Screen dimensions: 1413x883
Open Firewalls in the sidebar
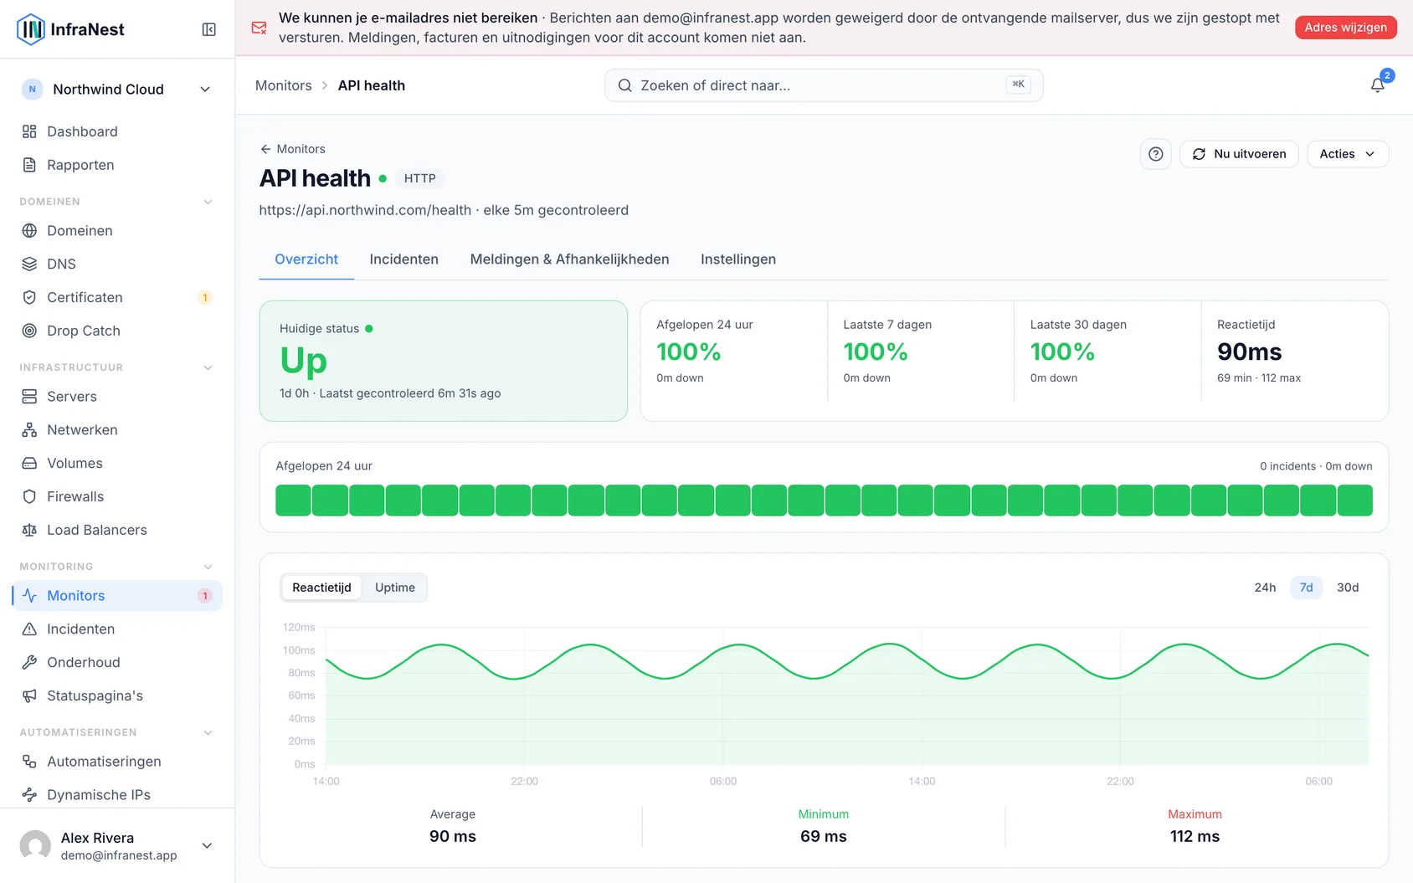click(x=117, y=496)
